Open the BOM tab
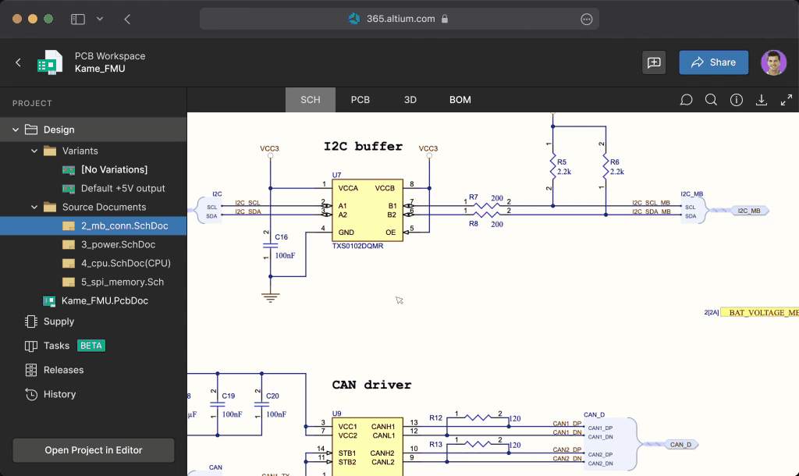799x476 pixels. (x=460, y=99)
